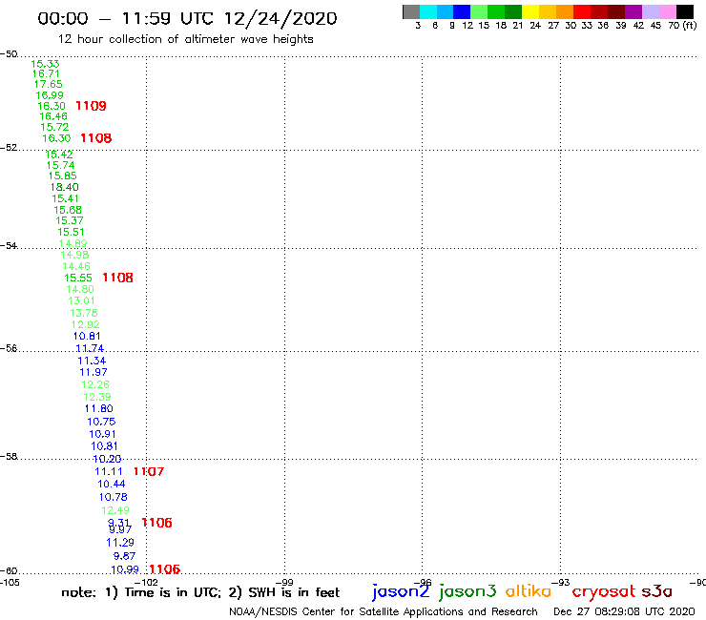706x620 pixels.
Task: Click the wave height value 15.68
Action: click(68, 210)
